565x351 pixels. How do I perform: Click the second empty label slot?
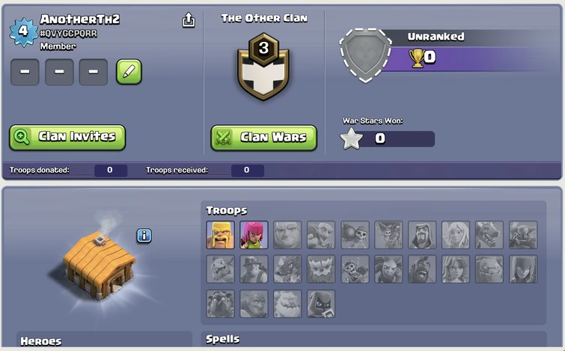[59, 72]
